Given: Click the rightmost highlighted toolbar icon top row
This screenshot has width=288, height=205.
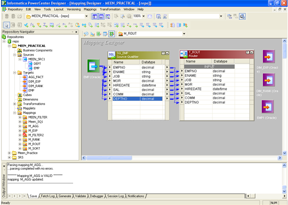Looking at the screenshot, I should (x=242, y=16).
